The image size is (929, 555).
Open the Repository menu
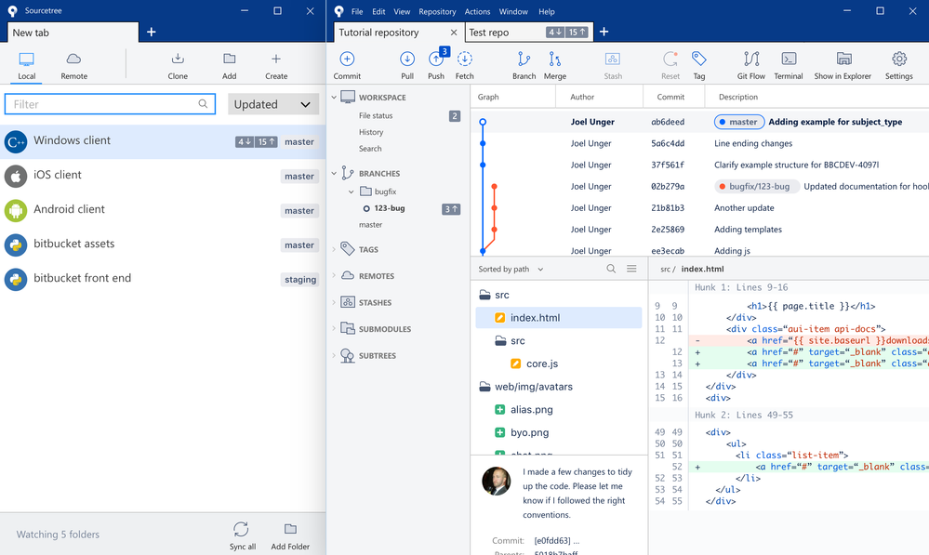437,12
